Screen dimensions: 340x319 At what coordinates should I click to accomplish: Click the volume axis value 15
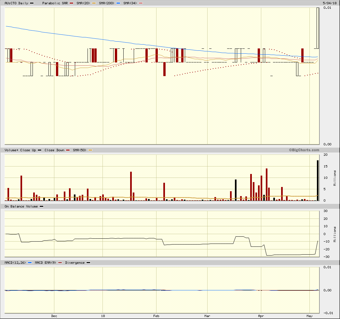(325, 166)
